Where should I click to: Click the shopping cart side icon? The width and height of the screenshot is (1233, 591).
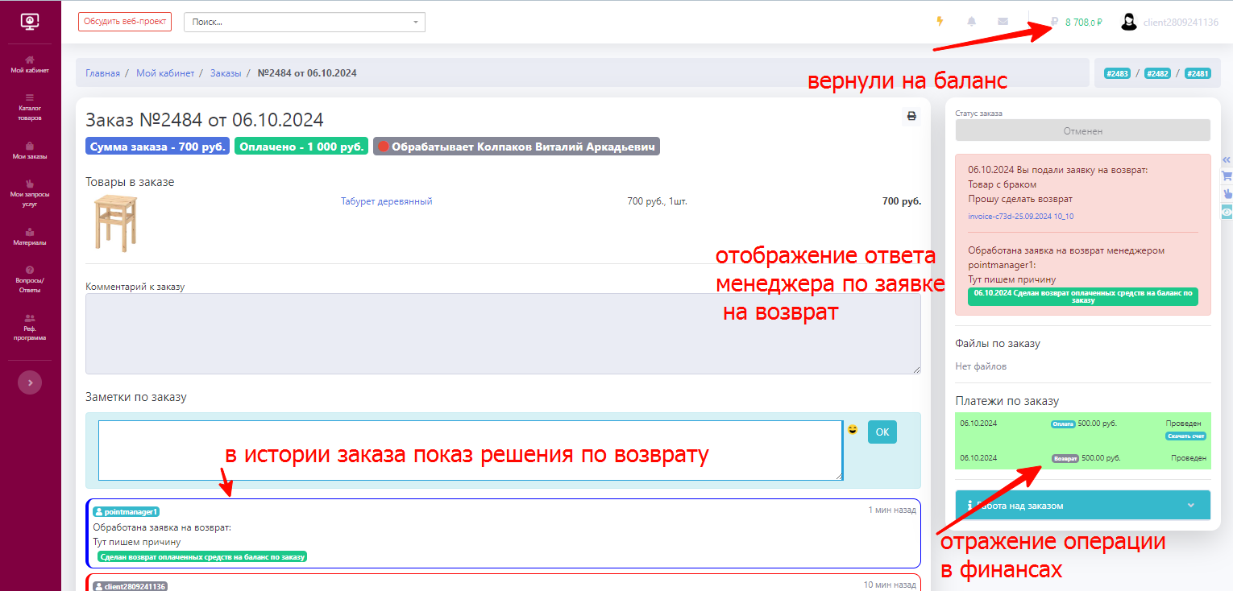tap(1227, 176)
